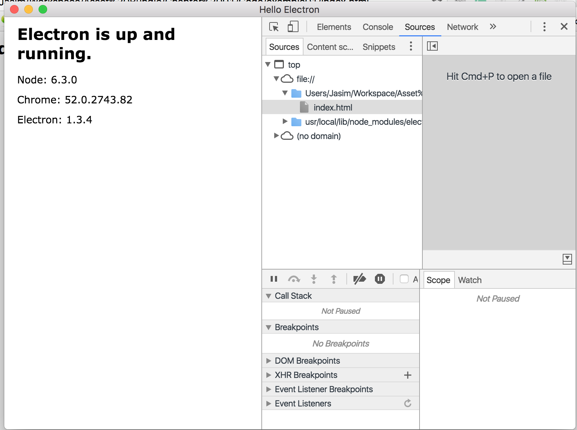Image resolution: width=577 pixels, height=430 pixels.
Task: Hide the navigator sidebar icon
Action: pyautogui.click(x=432, y=46)
